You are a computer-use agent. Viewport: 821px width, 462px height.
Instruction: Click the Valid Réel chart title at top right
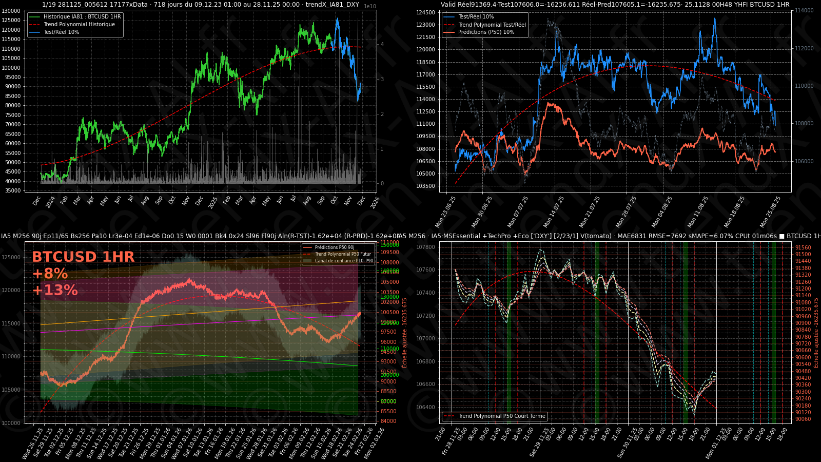coord(615,5)
